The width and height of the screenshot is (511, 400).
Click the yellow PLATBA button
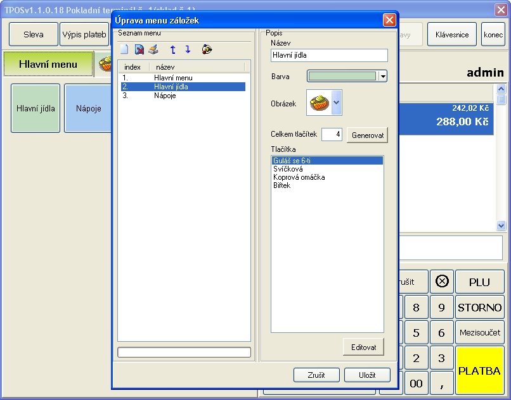(480, 371)
